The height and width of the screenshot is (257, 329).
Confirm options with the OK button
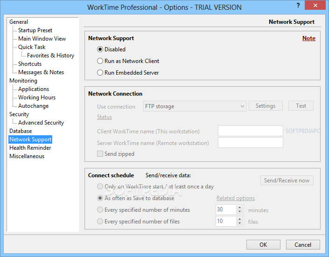[263, 244]
